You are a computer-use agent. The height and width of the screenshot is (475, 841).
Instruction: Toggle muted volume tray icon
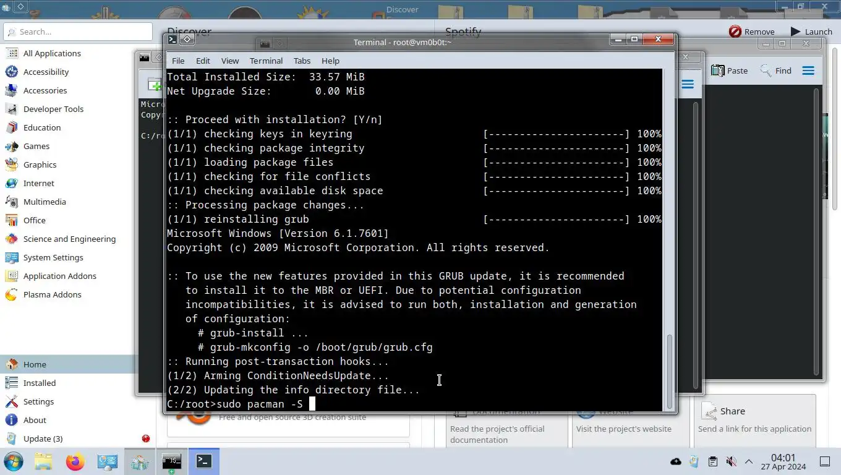point(730,461)
